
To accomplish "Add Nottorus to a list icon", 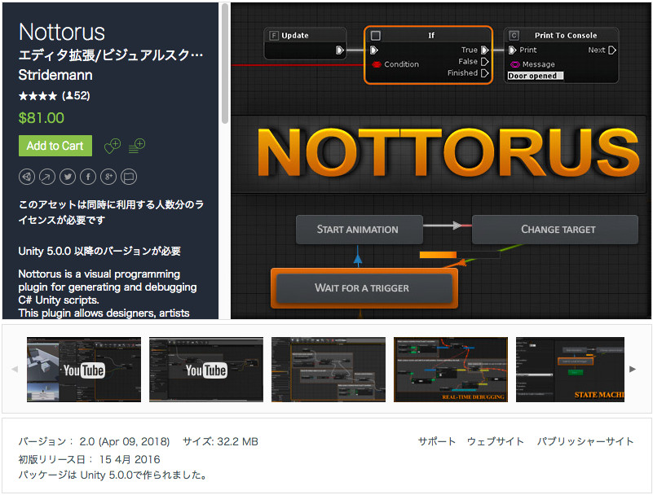I will (137, 146).
